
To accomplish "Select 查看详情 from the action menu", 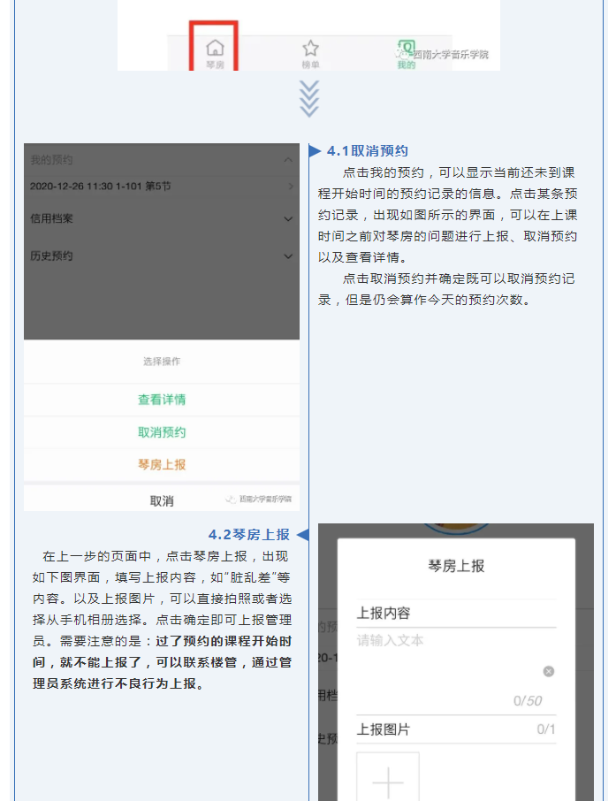I will [x=162, y=400].
